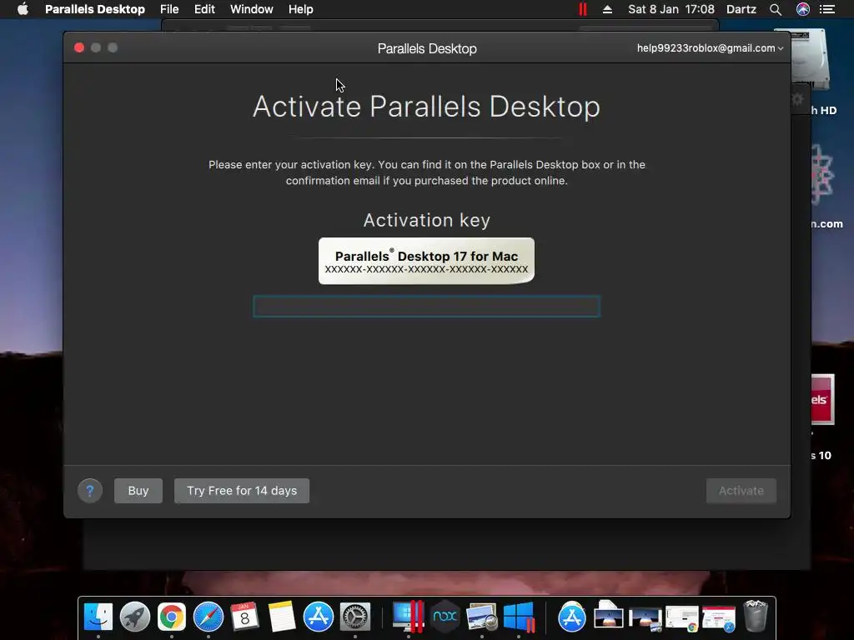Open the Notes app in dock
Viewport: 854px width, 640px height.
pos(282,617)
